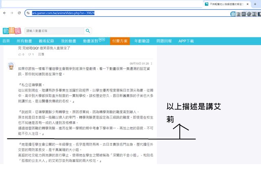Click the site info icon in address bar
261x177 pixels.
[28, 13]
